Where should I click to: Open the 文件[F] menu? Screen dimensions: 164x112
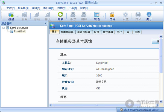(11, 8)
